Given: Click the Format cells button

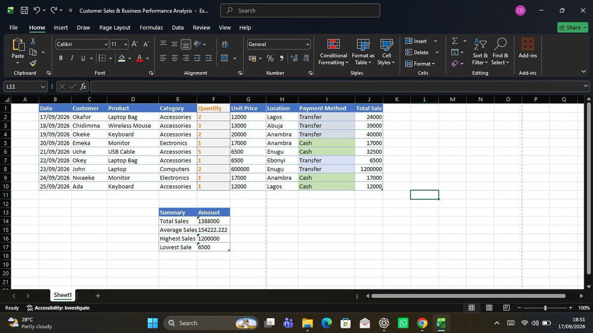Looking at the screenshot, I should (420, 64).
